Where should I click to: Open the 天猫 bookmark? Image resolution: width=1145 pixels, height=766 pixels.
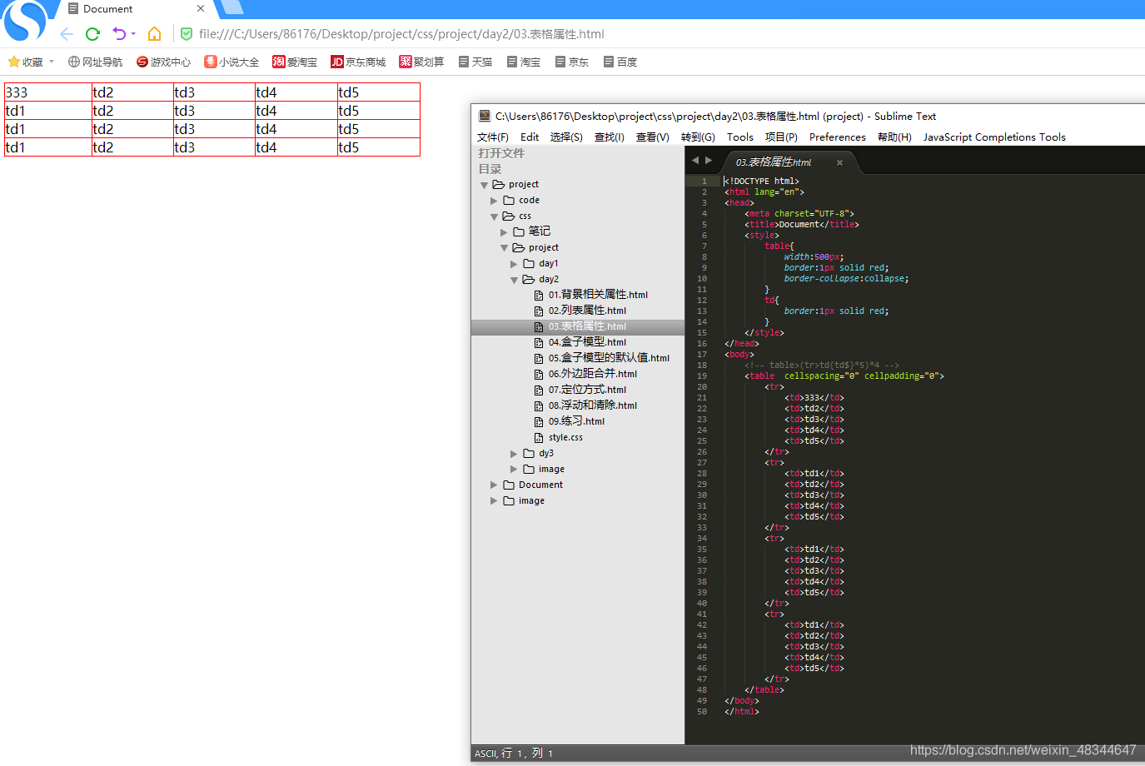475,62
